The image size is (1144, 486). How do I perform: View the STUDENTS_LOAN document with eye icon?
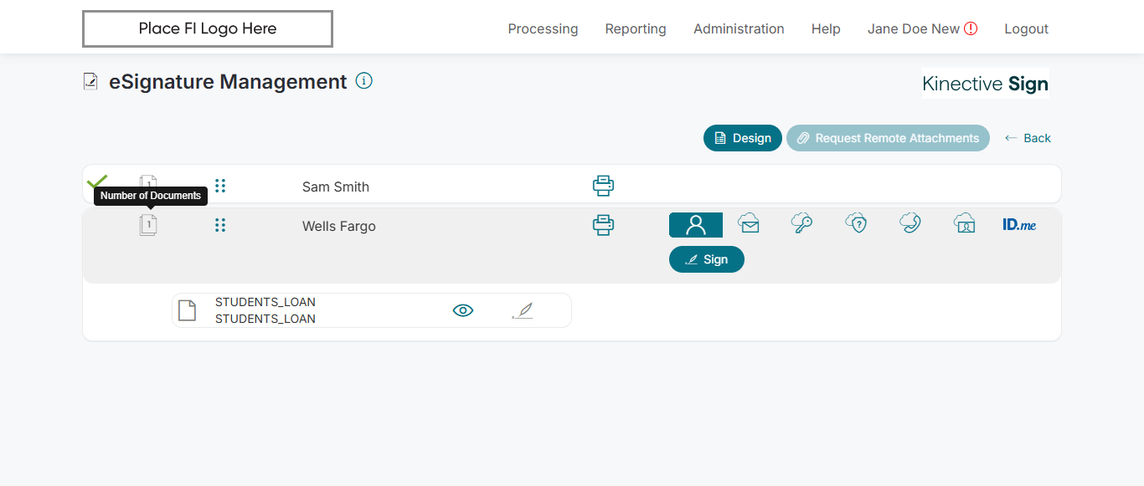[x=462, y=310]
